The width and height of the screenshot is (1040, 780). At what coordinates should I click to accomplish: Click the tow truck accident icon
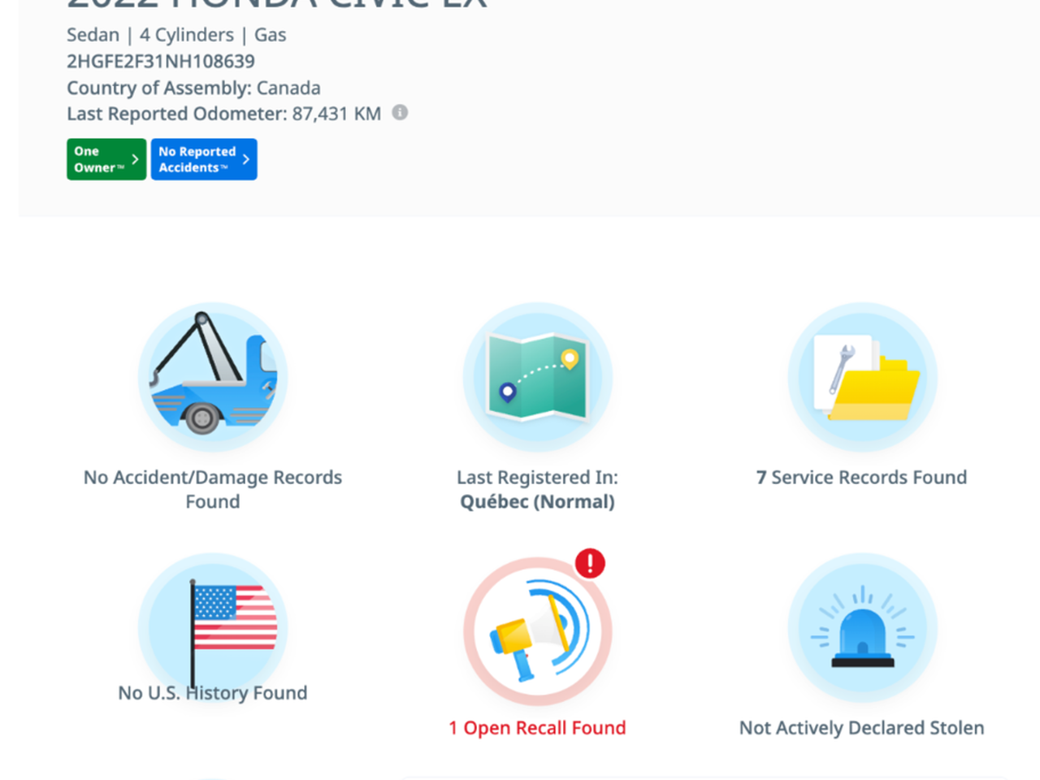pos(213,376)
